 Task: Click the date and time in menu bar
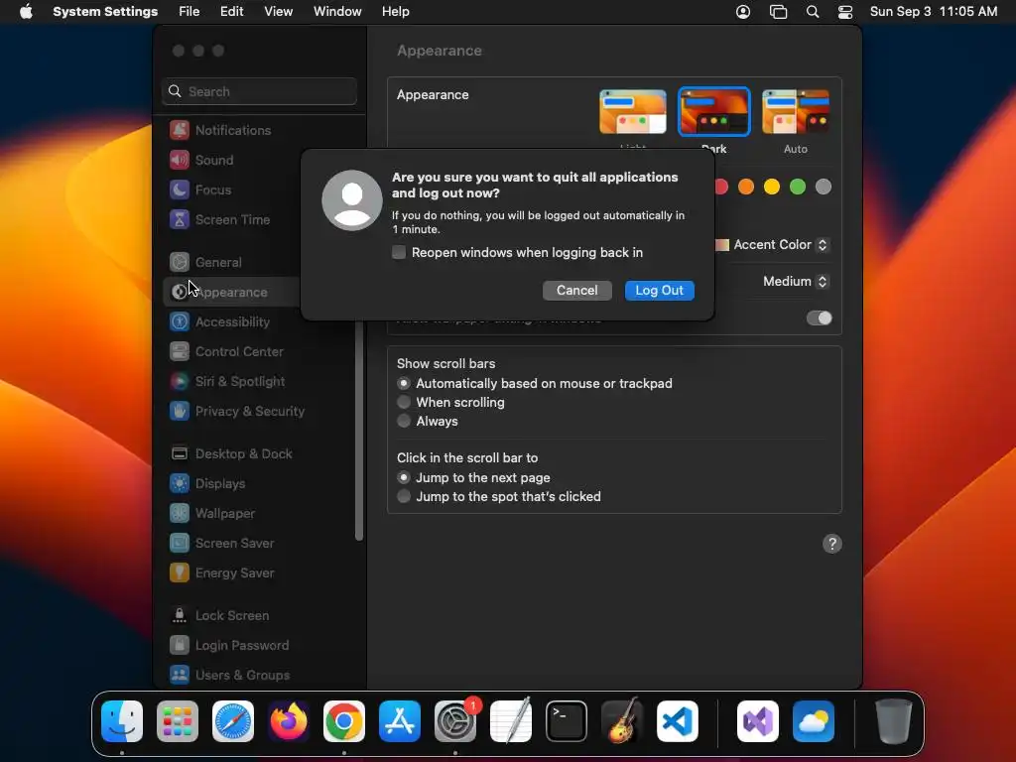(x=933, y=12)
